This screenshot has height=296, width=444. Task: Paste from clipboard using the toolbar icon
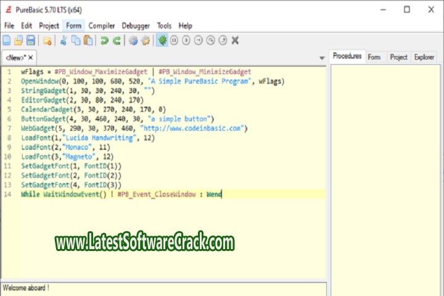coord(88,41)
